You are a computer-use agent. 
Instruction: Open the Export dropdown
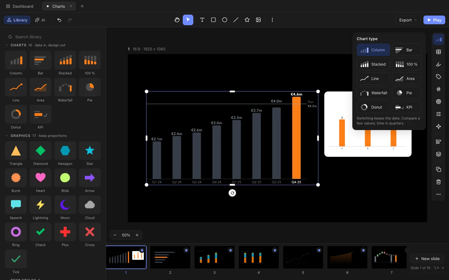pos(408,20)
